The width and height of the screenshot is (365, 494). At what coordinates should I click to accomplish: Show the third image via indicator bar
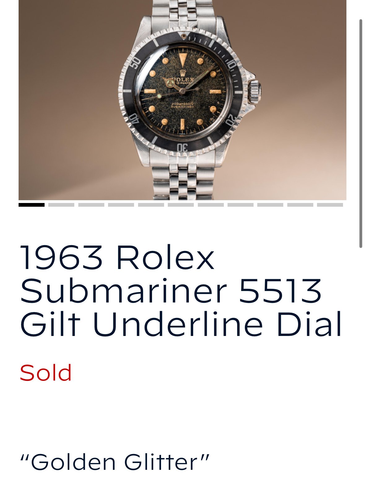pos(91,205)
